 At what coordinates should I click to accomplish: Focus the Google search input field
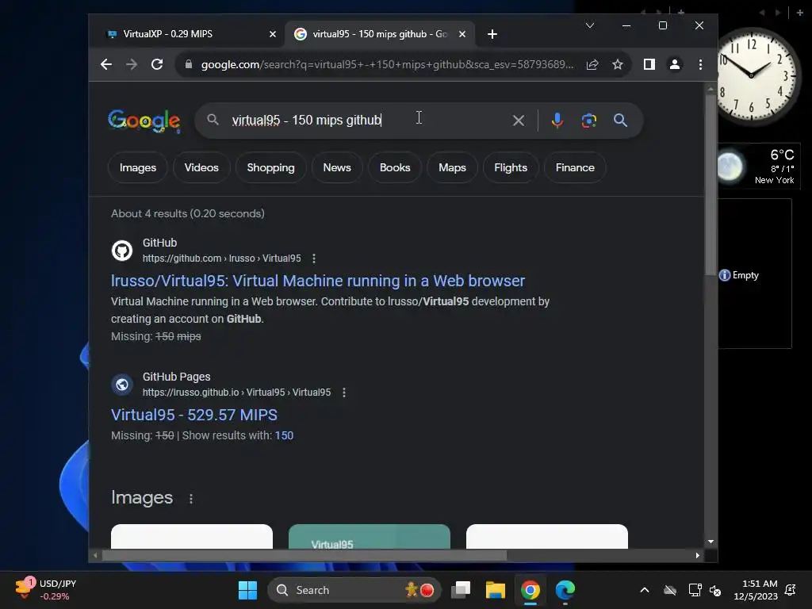(x=368, y=121)
